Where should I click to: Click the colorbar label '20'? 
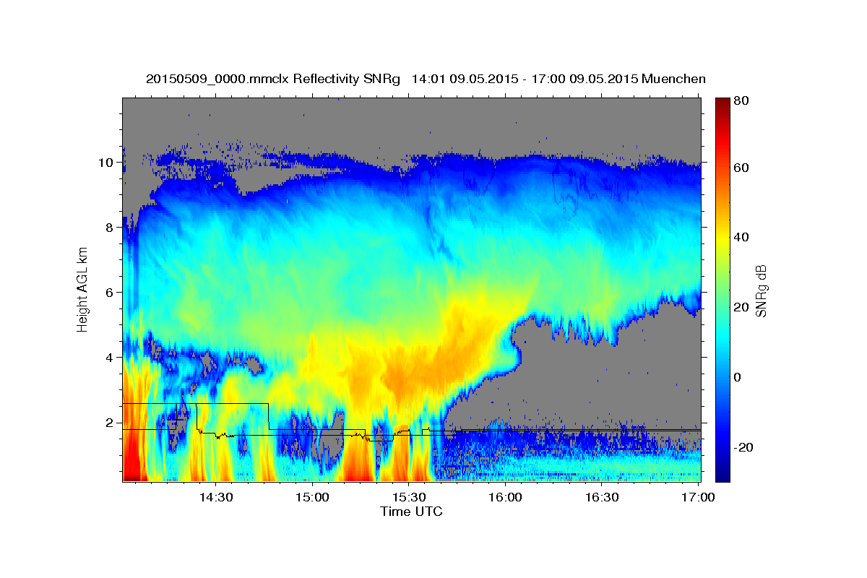(741, 307)
